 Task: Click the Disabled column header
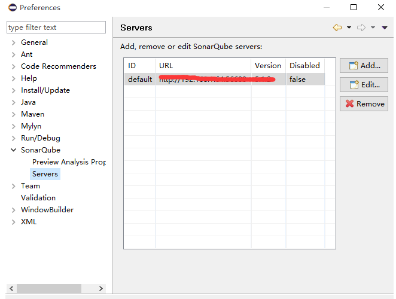tap(305, 66)
